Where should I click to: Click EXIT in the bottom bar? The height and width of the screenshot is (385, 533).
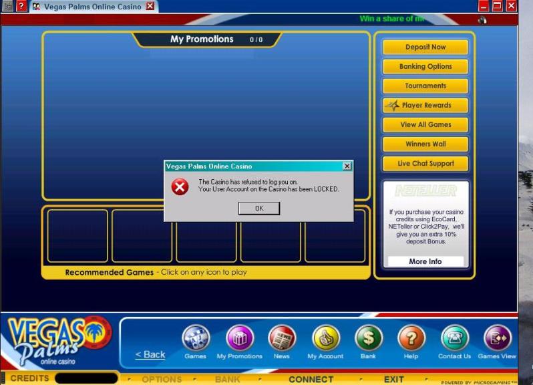click(393, 379)
